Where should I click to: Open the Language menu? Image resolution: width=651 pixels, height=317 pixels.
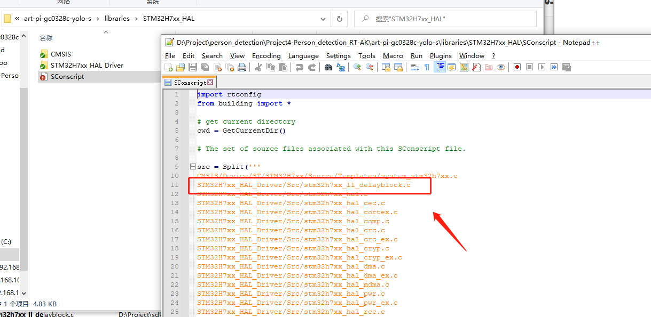pos(303,56)
